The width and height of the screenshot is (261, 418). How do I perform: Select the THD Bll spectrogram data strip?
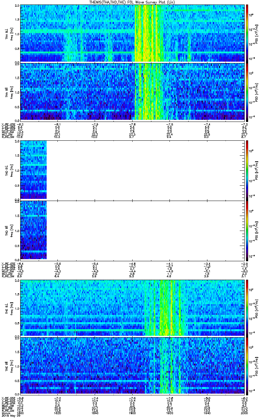(x=33, y=230)
